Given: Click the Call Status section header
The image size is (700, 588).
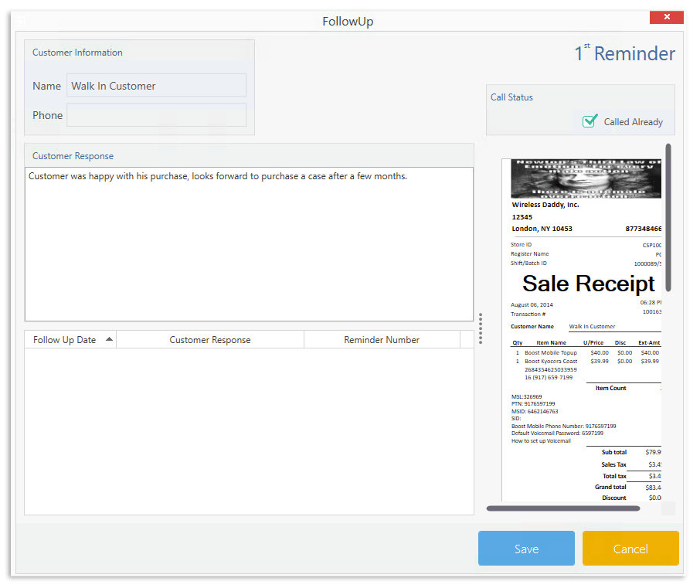Looking at the screenshot, I should pos(511,97).
